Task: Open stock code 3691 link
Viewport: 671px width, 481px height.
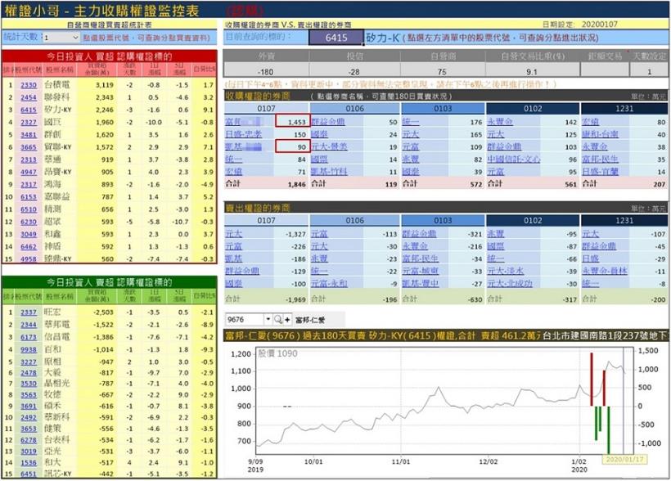Action: point(29,406)
